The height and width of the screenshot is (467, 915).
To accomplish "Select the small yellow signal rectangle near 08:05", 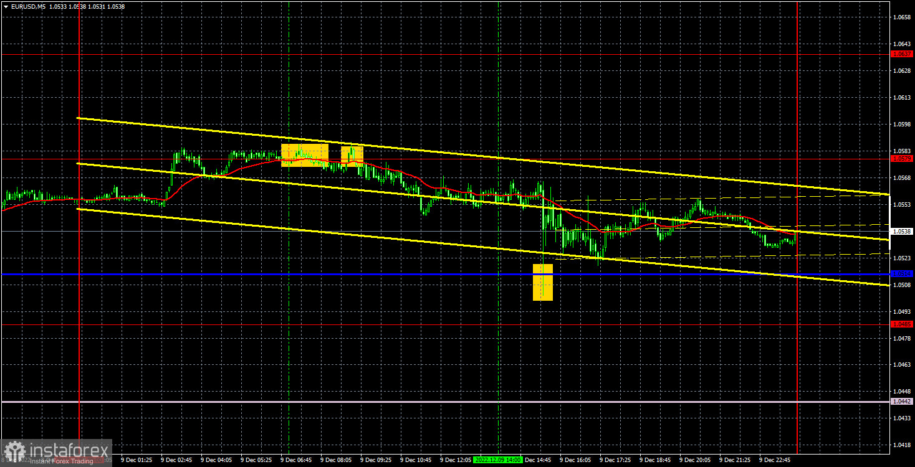I will (x=352, y=156).
